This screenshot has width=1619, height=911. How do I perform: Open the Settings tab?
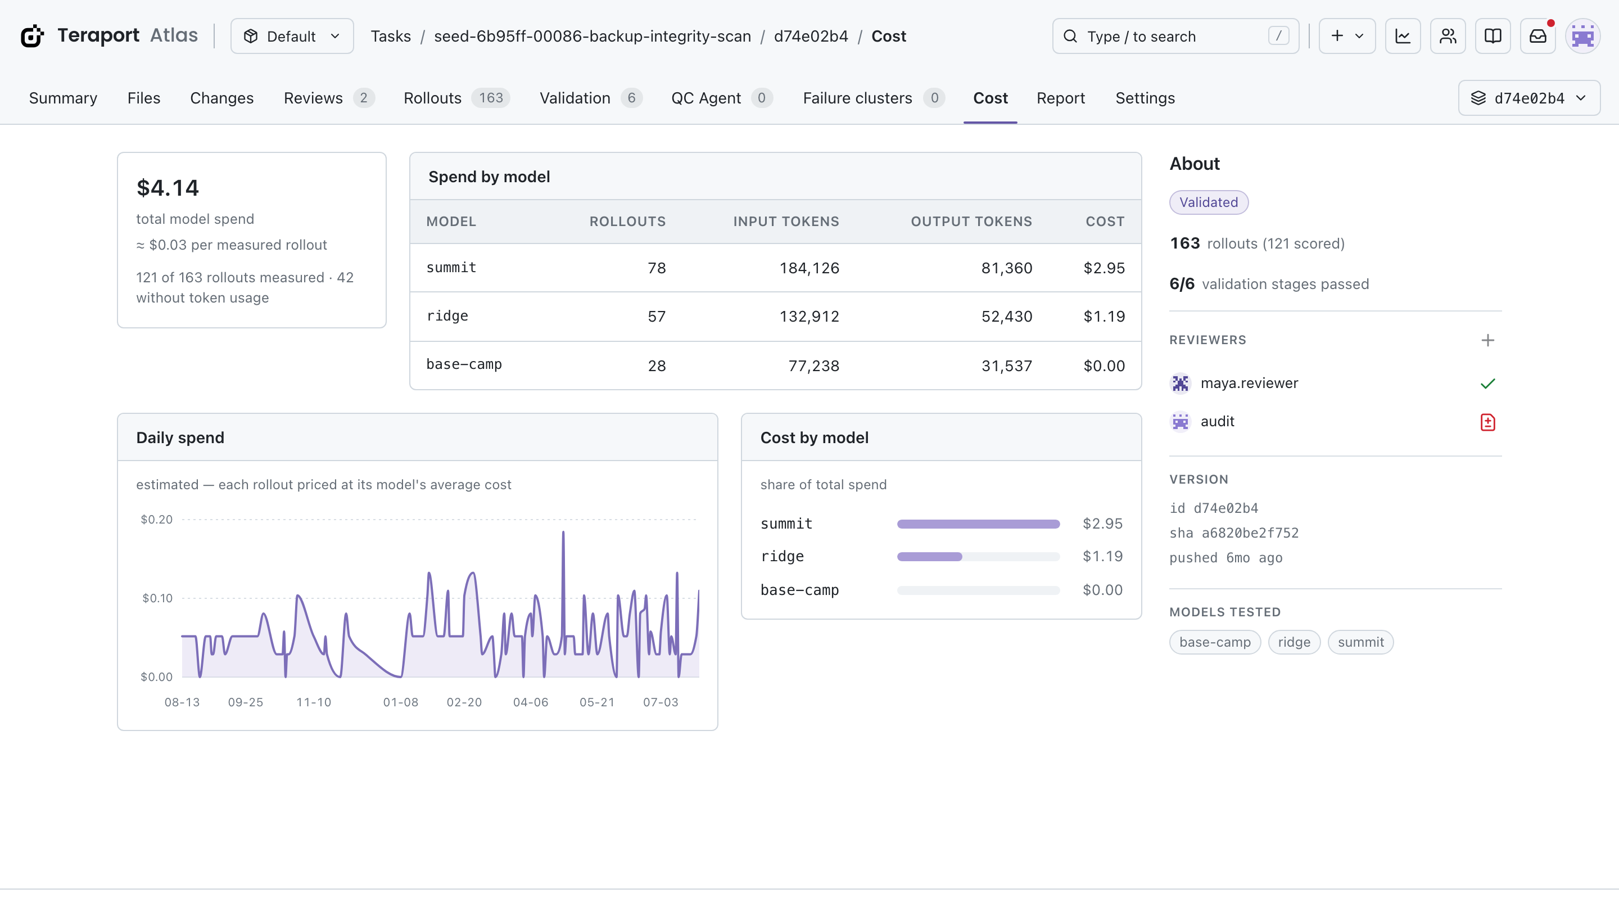coord(1145,97)
